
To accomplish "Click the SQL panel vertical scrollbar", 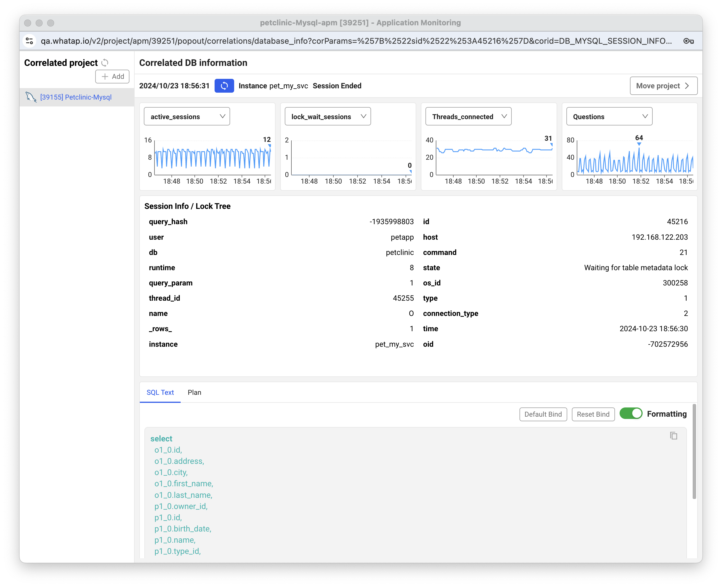I will click(x=694, y=452).
